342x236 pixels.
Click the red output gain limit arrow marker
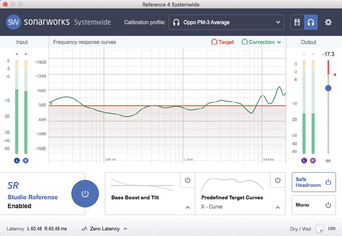tap(335, 75)
